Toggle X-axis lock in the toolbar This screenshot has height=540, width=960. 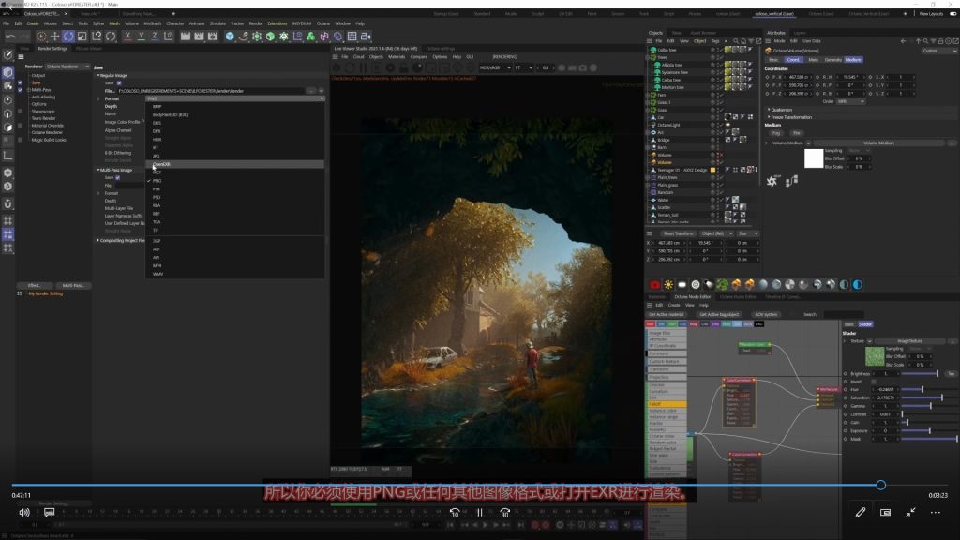coord(128,37)
